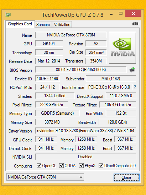146x195 pixels.
Task: Click the maximize window button
Action: tap(121, 13)
